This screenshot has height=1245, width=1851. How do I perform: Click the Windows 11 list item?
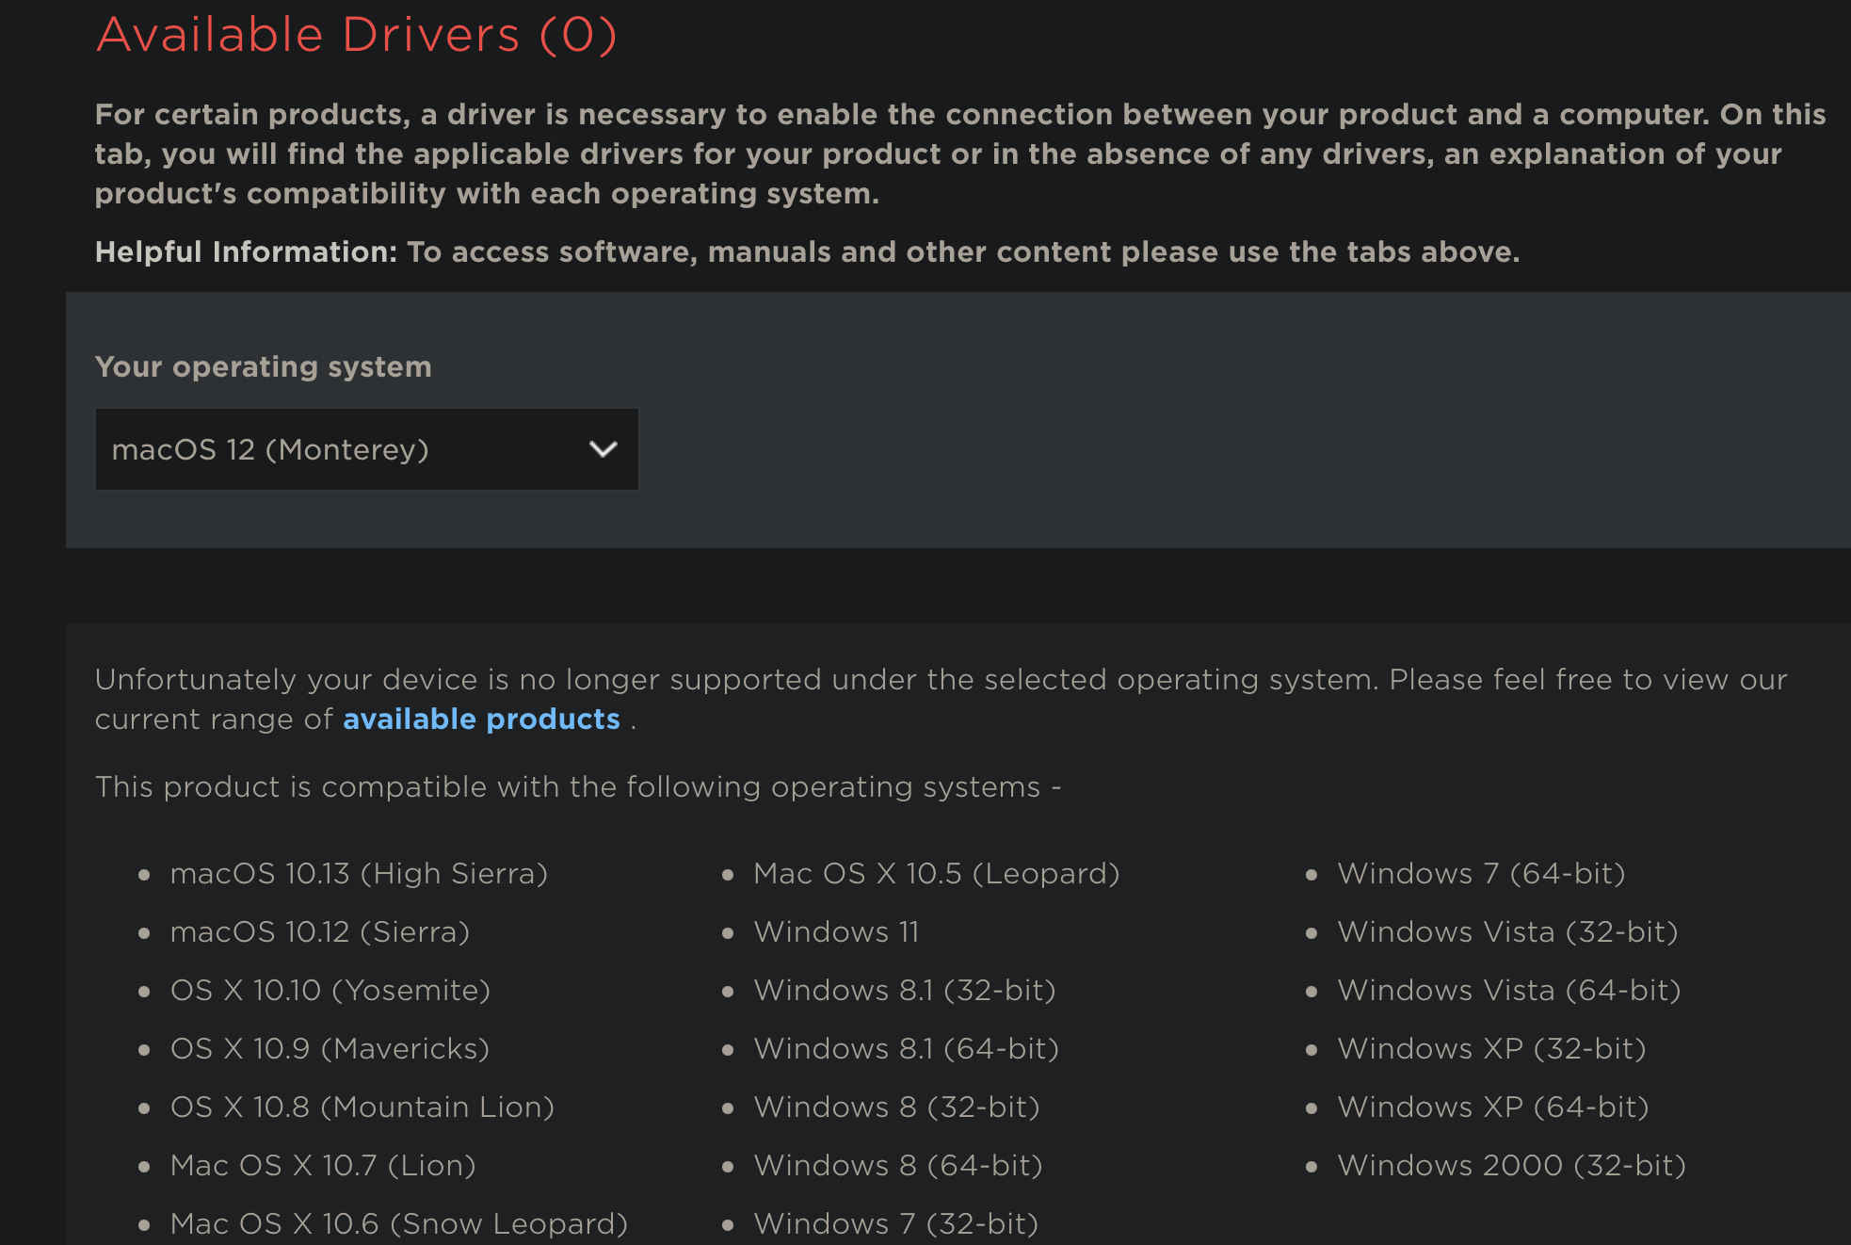click(835, 932)
